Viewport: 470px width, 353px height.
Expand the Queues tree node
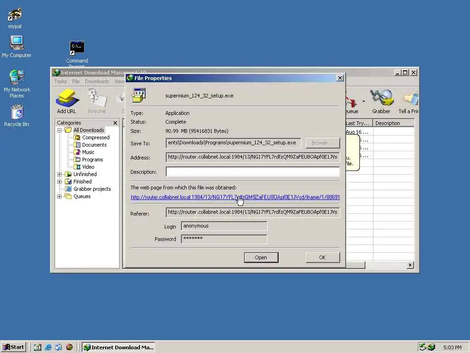59,196
